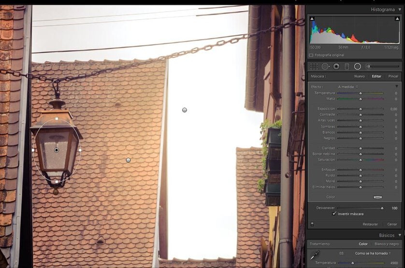Click the Altas luces slider
Viewport: 405px width, 268px height.
click(361, 121)
